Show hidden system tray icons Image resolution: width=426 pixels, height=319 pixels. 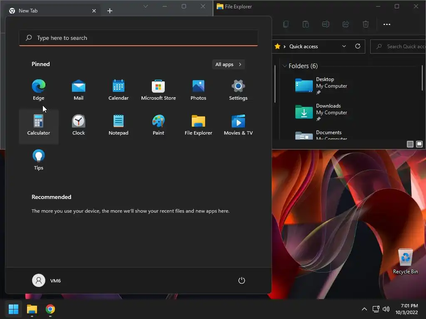tap(364, 309)
